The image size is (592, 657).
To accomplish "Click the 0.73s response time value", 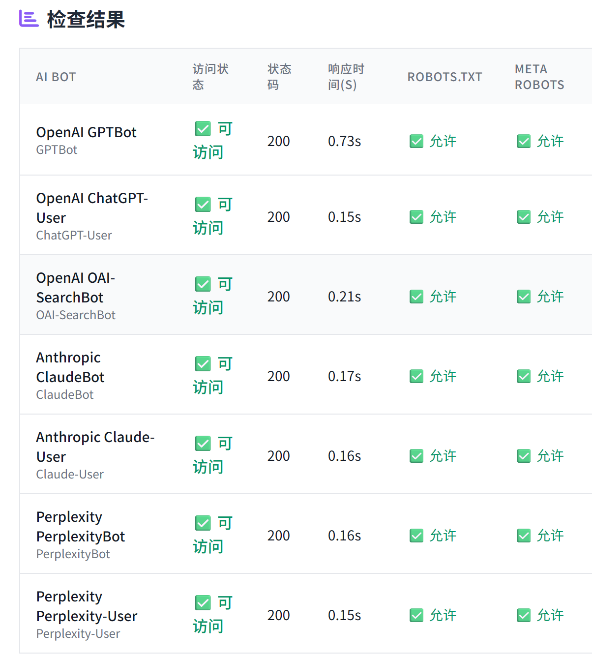I will coord(344,142).
